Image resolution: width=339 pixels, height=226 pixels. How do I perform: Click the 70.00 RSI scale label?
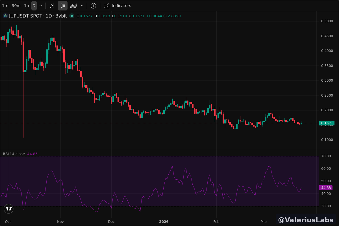(x=326, y=156)
